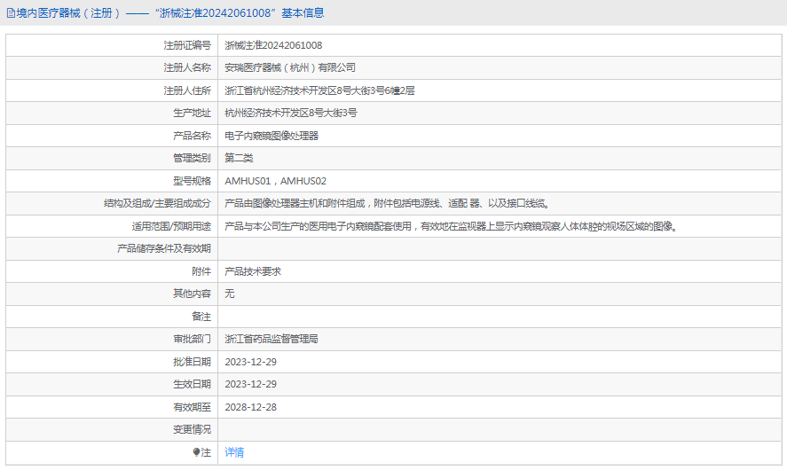Click the 注册人住所 row label
The width and height of the screenshot is (787, 470).
[187, 90]
